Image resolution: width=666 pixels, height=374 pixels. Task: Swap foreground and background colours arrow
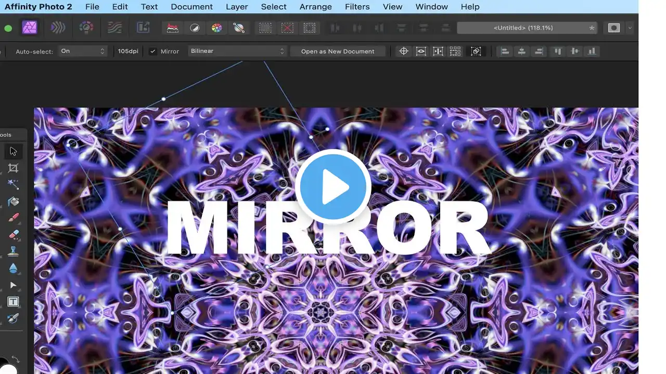[x=15, y=359]
